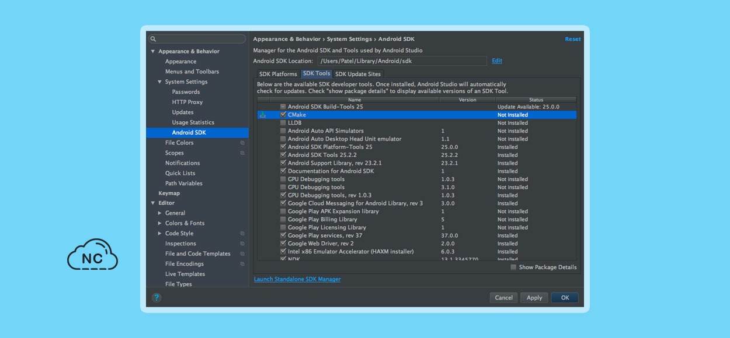The image size is (730, 338).
Task: Click the Apply button
Action: (534, 298)
